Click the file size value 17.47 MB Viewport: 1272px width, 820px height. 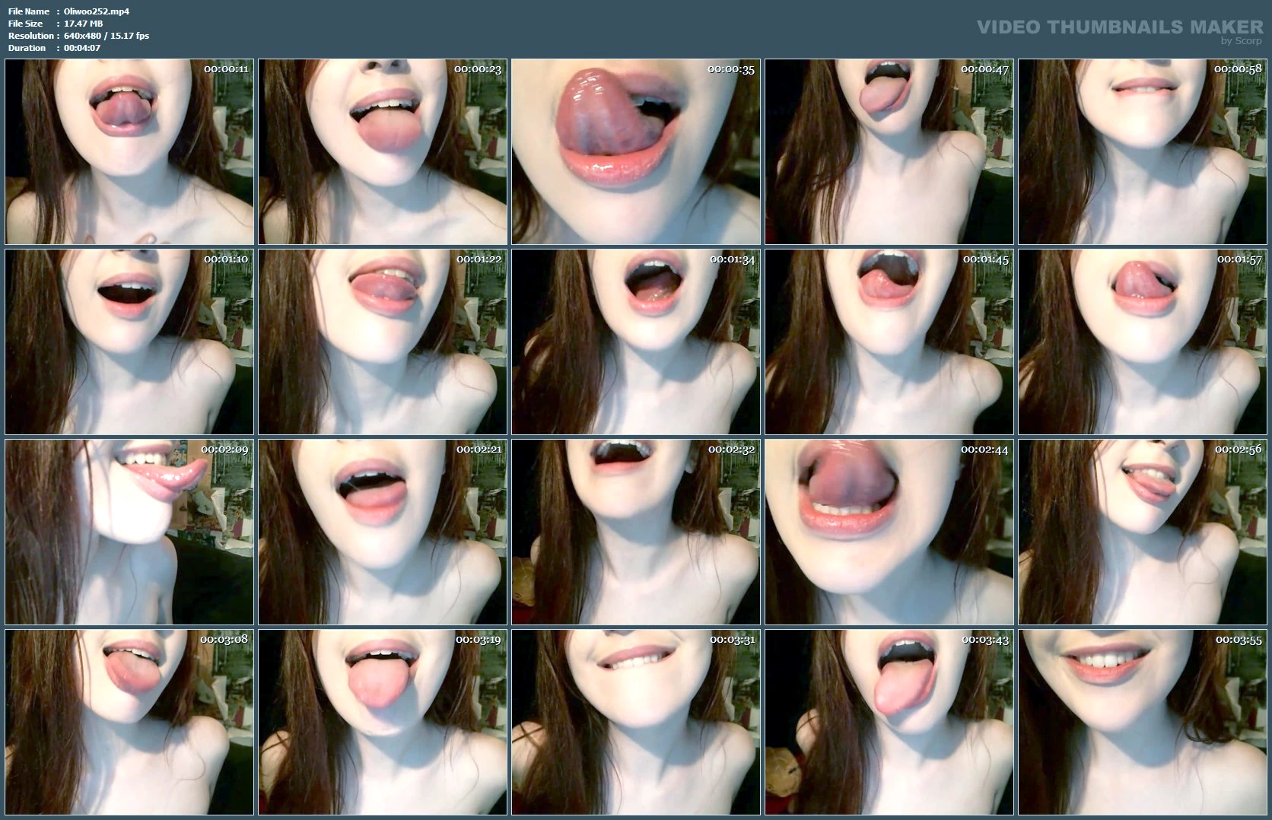pos(84,24)
